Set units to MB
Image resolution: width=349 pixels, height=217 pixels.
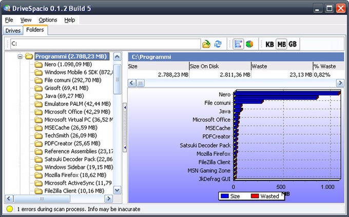[x=281, y=44]
